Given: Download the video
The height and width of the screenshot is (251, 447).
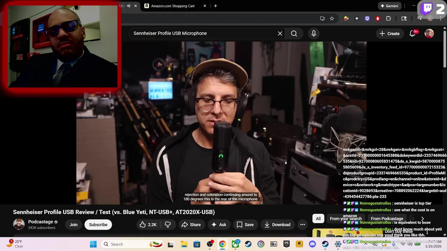Looking at the screenshot, I should point(278,225).
